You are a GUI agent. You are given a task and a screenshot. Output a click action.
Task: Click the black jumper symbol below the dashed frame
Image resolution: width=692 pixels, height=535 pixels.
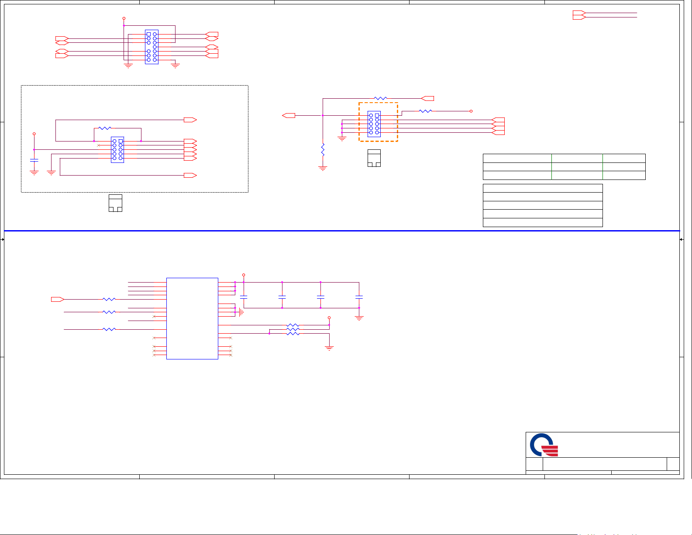[115, 203]
